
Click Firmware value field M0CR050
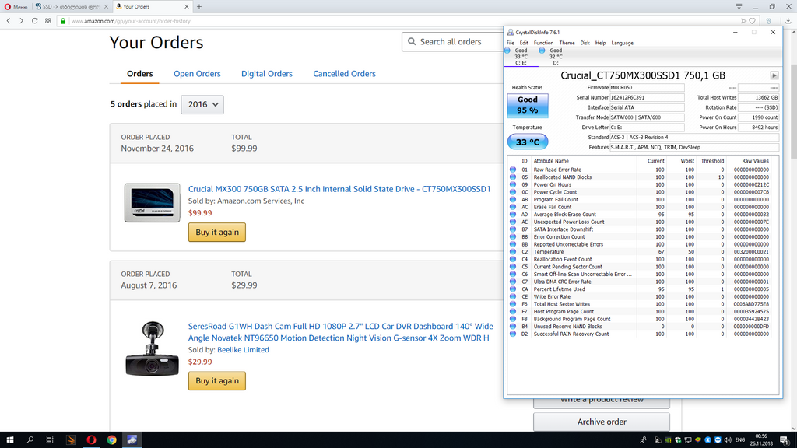tap(647, 87)
